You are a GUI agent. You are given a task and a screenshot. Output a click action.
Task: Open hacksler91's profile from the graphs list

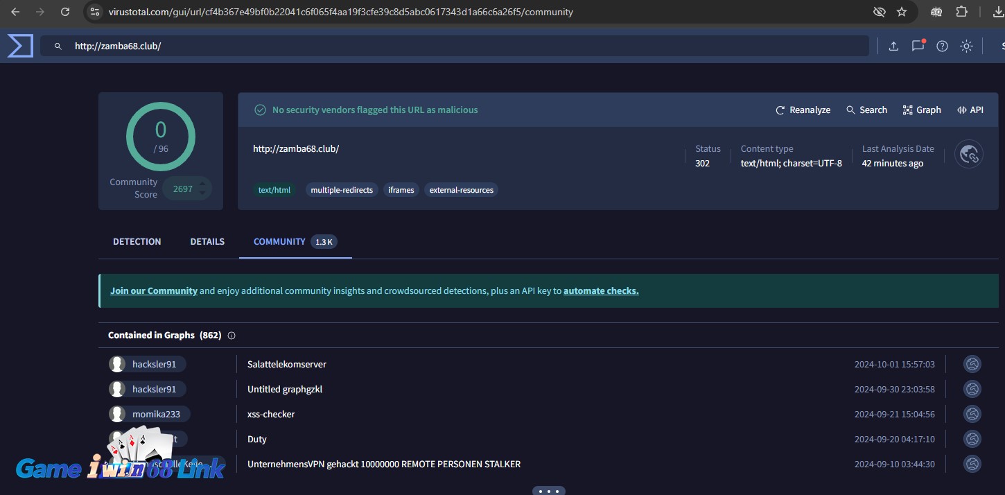click(x=155, y=363)
